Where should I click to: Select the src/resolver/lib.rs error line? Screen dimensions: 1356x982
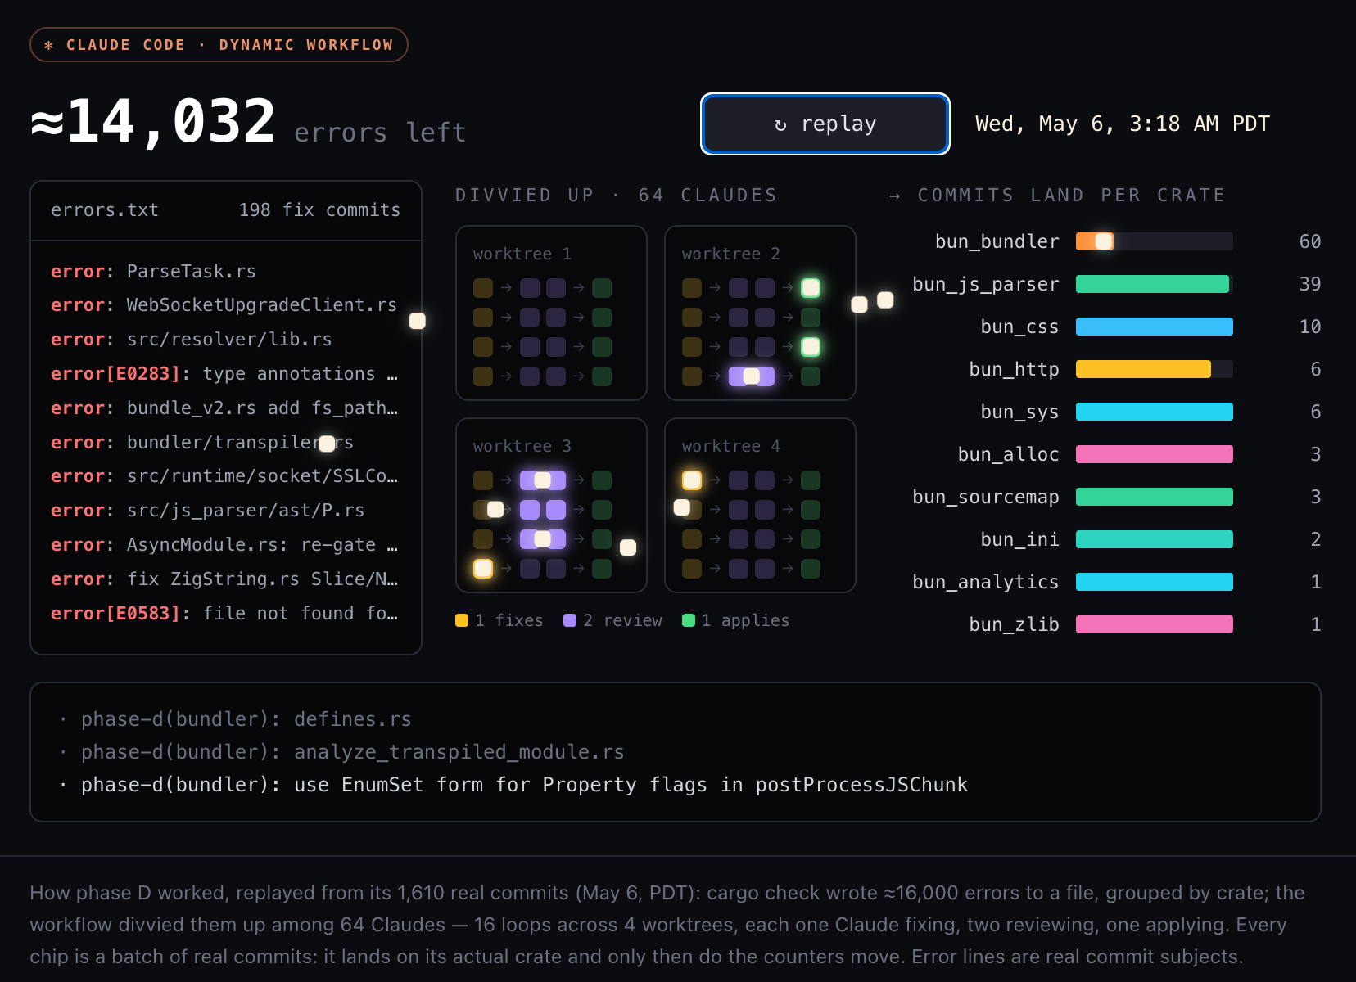191,340
